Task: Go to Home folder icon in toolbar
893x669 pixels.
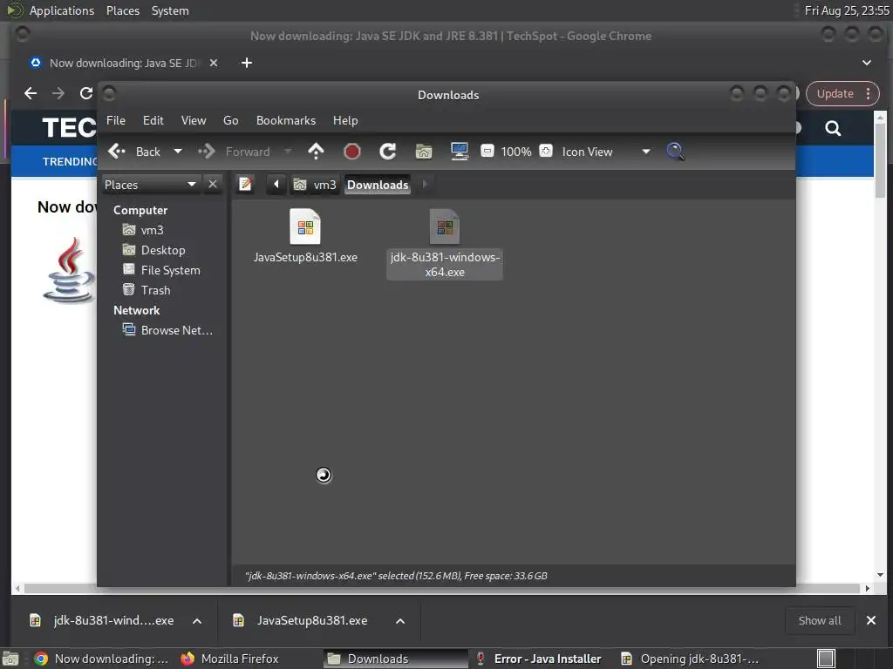Action: [424, 152]
